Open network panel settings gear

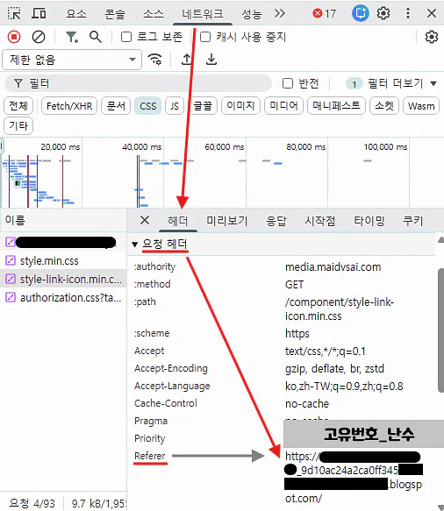coord(432,37)
